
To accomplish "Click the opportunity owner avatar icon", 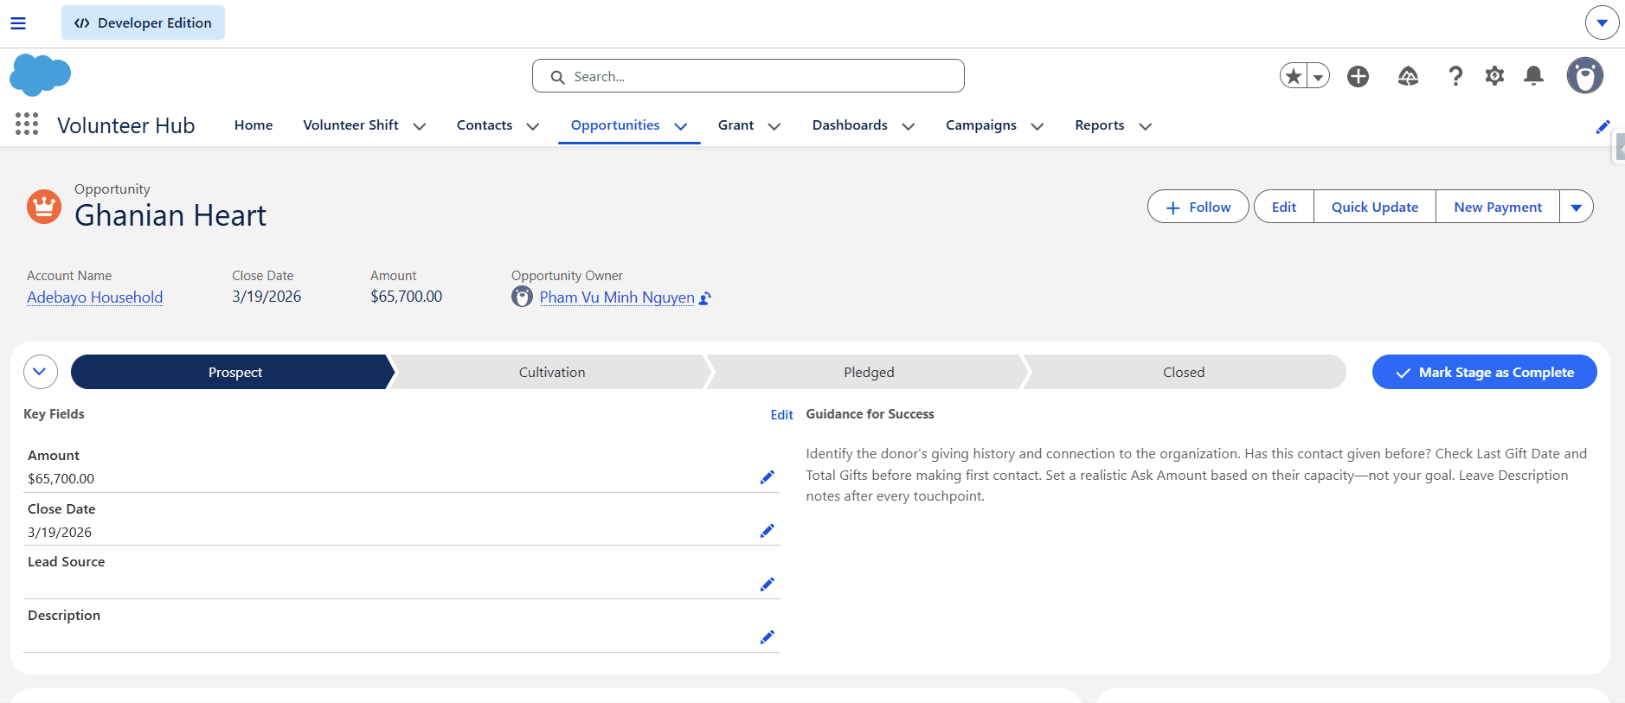I will (x=522, y=297).
